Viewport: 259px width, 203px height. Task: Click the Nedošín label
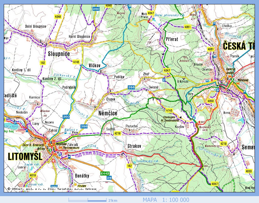pos(22,112)
